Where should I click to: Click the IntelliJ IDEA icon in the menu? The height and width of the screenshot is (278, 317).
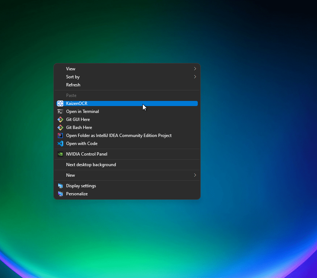pos(60,136)
